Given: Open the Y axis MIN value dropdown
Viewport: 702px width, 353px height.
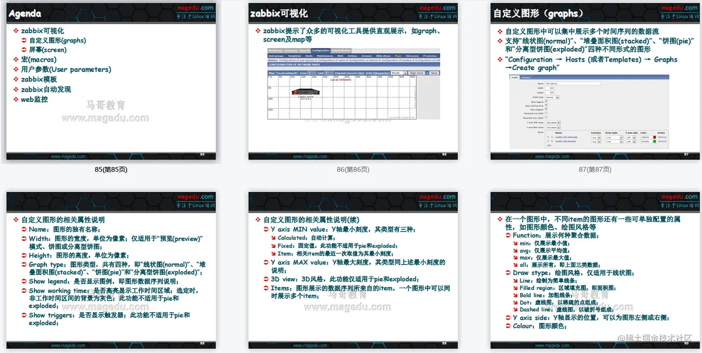Looking at the screenshot, I should click(552, 123).
